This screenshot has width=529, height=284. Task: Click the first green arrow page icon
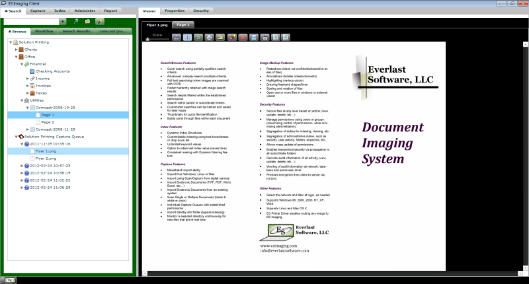[x=276, y=38]
